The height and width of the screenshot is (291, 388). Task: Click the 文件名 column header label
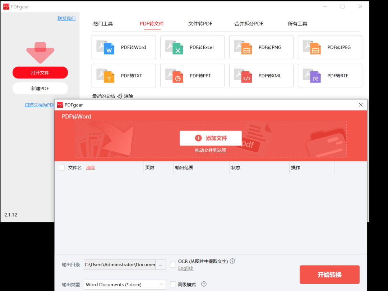(75, 168)
